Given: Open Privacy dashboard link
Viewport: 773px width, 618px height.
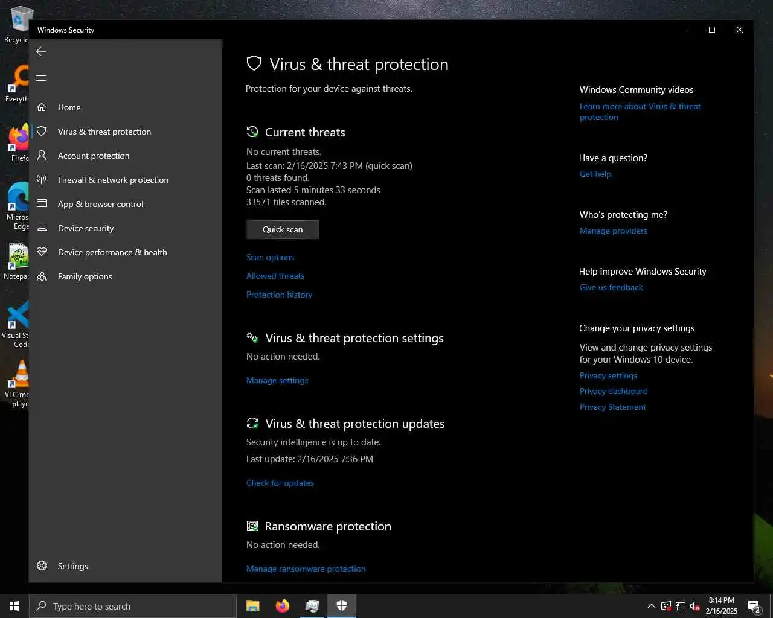Looking at the screenshot, I should pyautogui.click(x=614, y=391).
